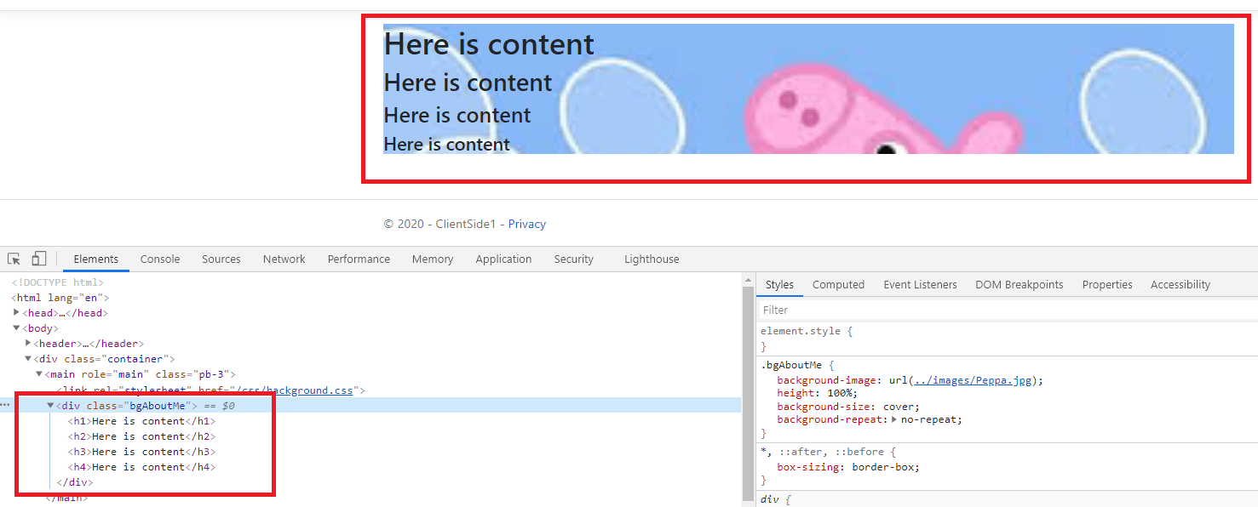The width and height of the screenshot is (1258, 507).
Task: Collapse the div container node
Action: [28, 359]
